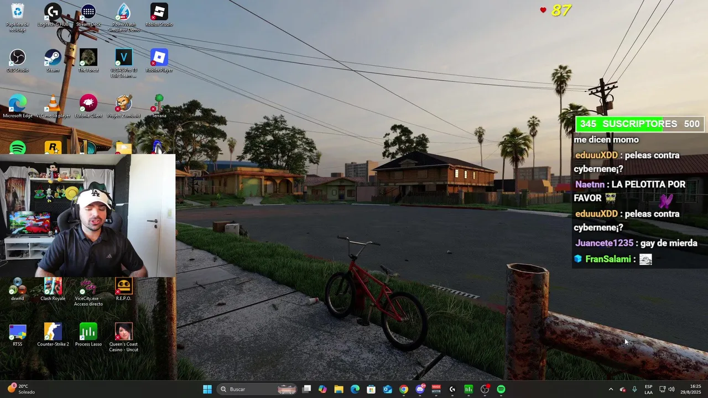Open Microsoft Store from the taskbar
708x398 pixels.
[371, 389]
